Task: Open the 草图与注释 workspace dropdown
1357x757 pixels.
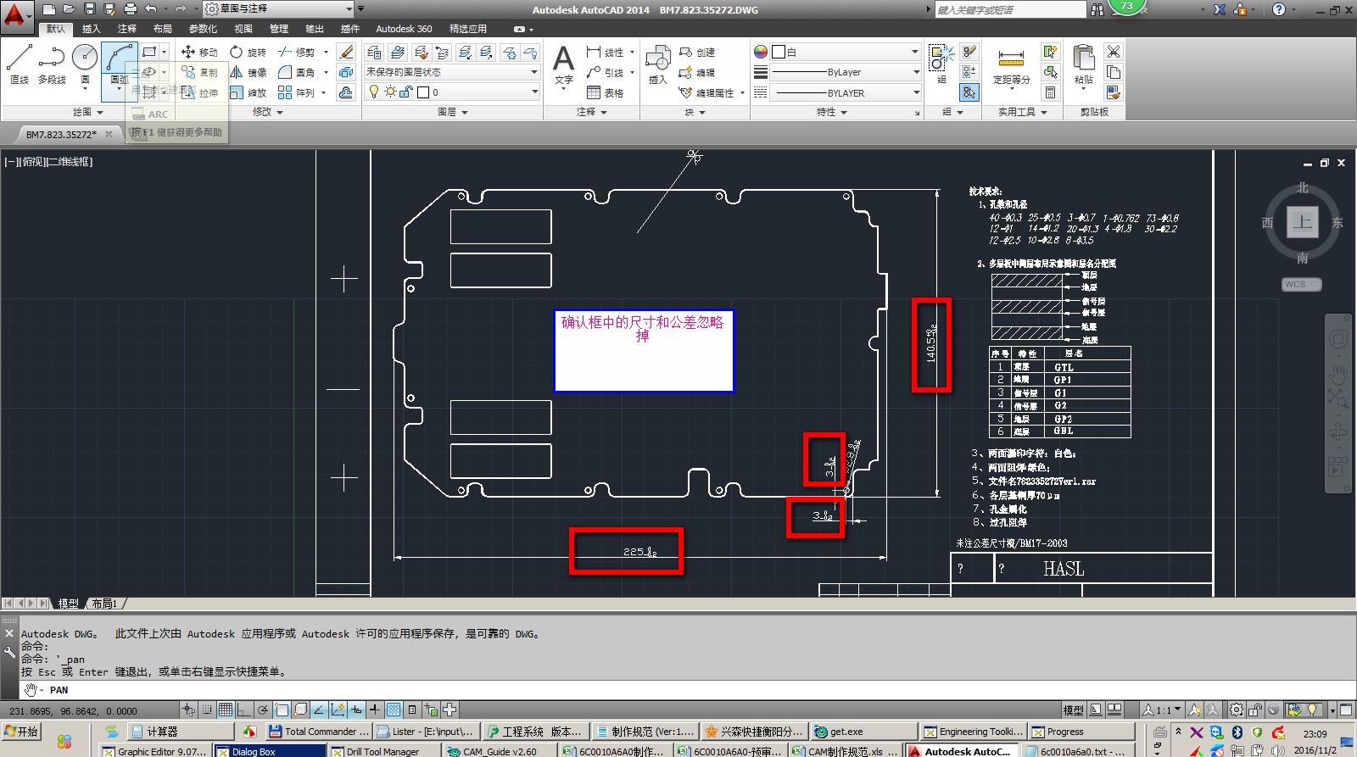Action: [279, 8]
